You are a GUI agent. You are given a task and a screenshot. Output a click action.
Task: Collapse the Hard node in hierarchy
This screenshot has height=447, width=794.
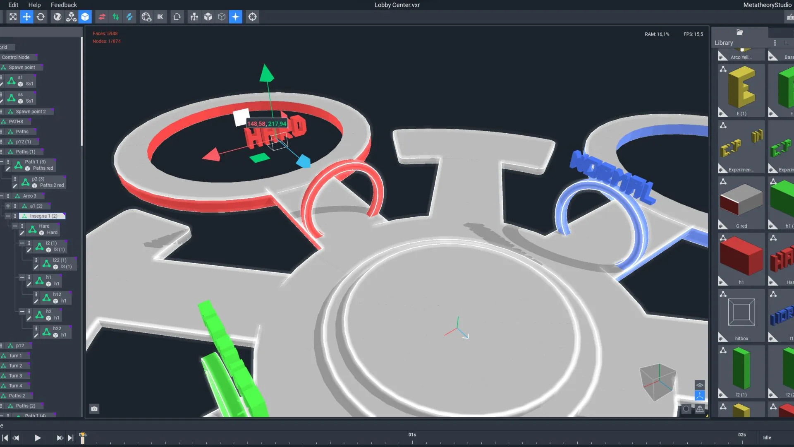(x=15, y=226)
